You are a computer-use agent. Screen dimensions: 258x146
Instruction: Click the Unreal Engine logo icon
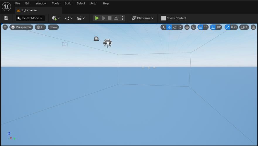pyautogui.click(x=6, y=6)
